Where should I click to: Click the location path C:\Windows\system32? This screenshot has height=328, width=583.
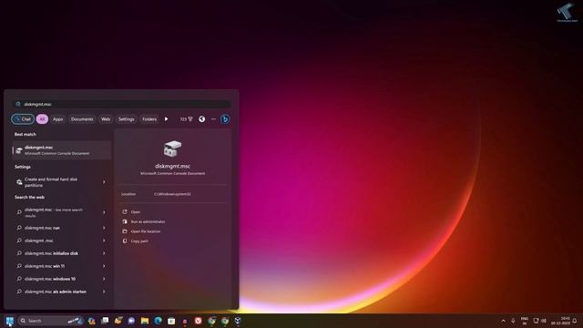click(x=172, y=194)
